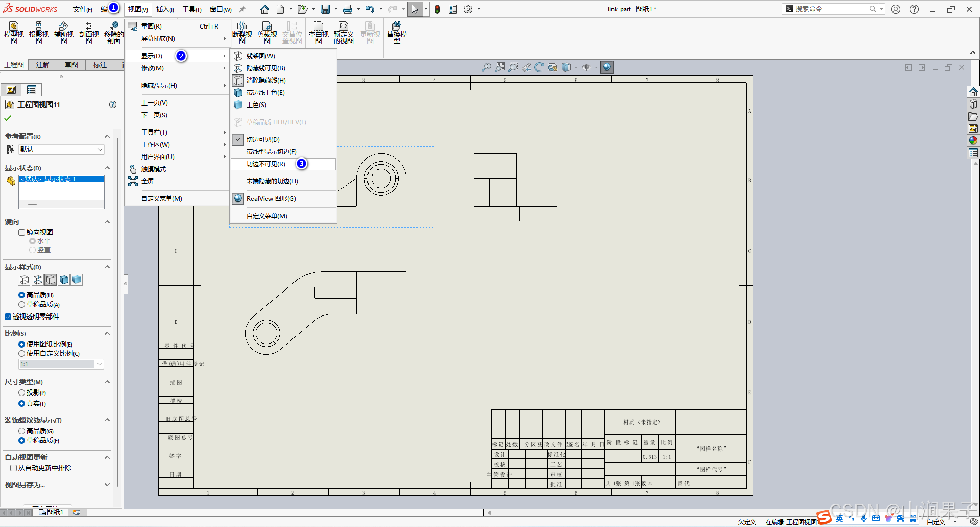Open the 修改(M) submenu
Image resolution: width=980 pixels, height=527 pixels.
[177, 68]
